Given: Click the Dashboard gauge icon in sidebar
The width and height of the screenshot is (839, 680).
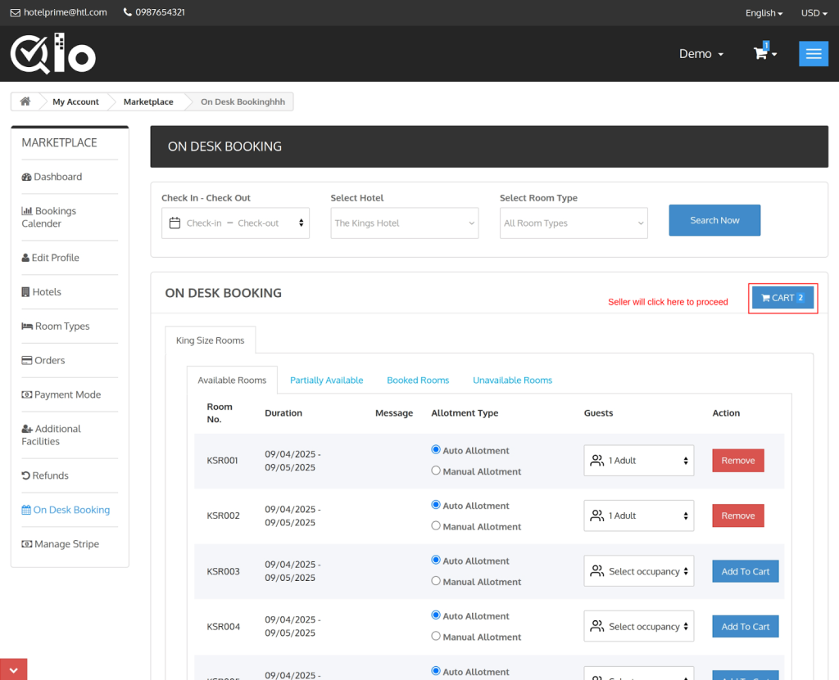Looking at the screenshot, I should click(x=26, y=177).
